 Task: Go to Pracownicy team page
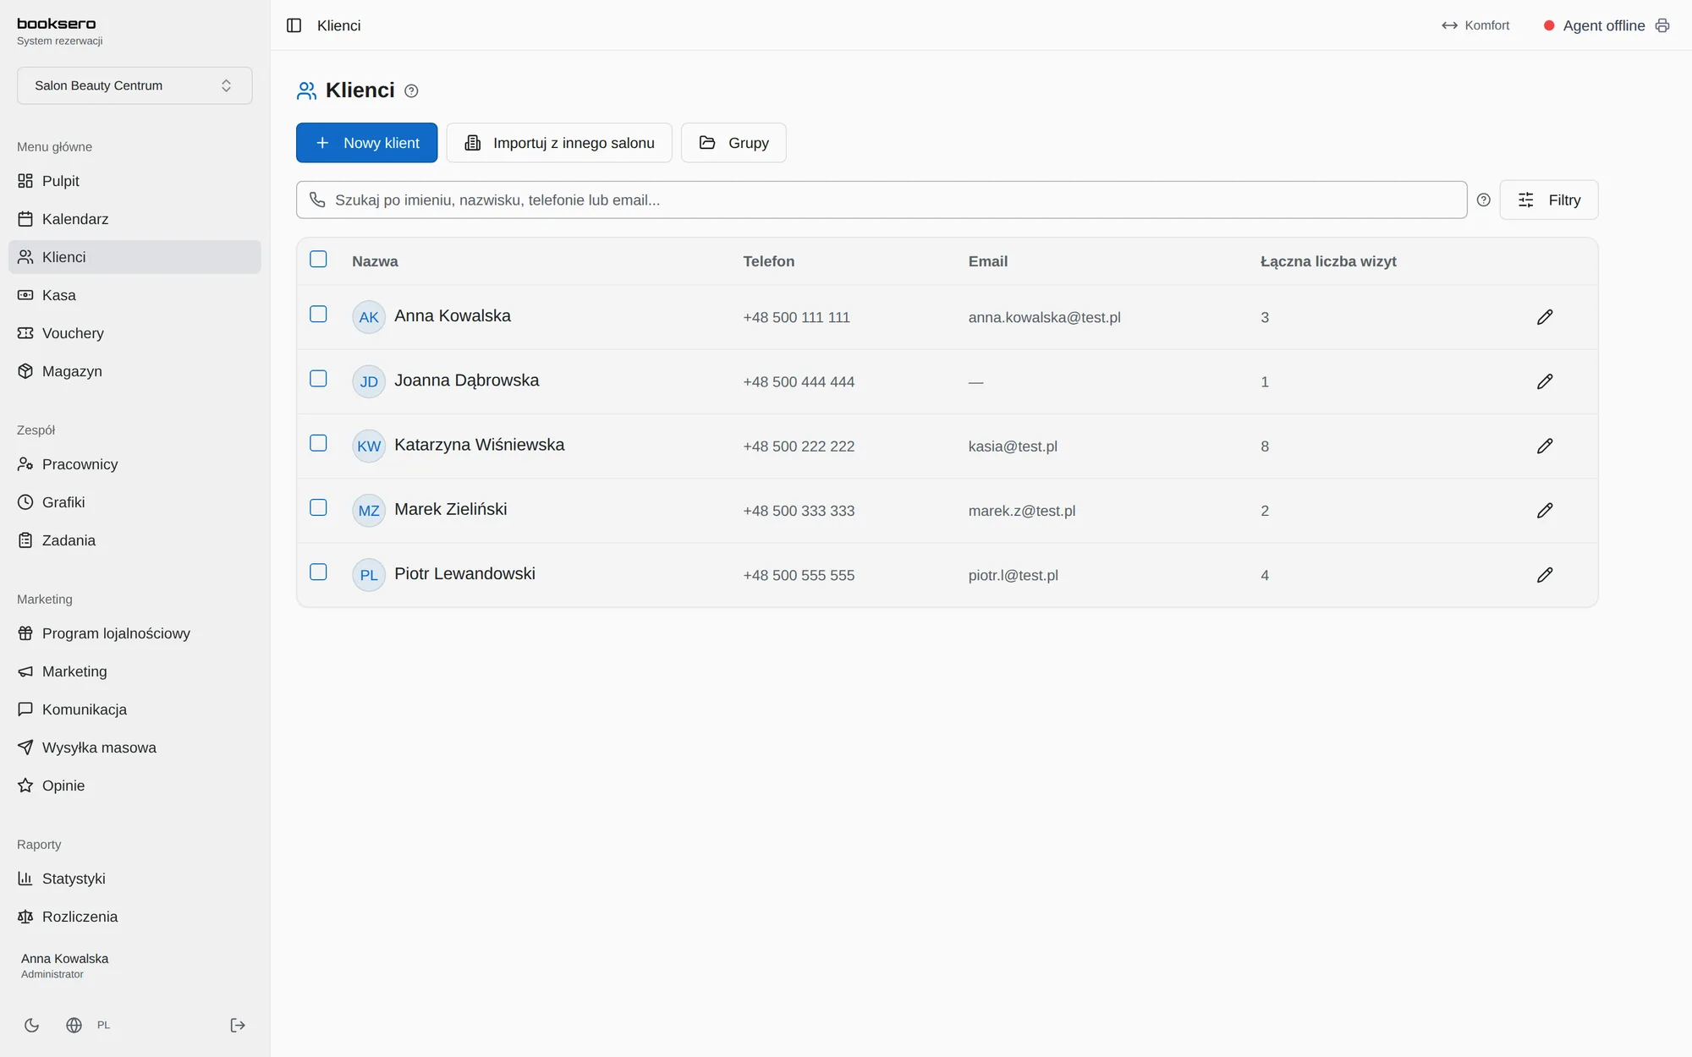click(x=135, y=464)
